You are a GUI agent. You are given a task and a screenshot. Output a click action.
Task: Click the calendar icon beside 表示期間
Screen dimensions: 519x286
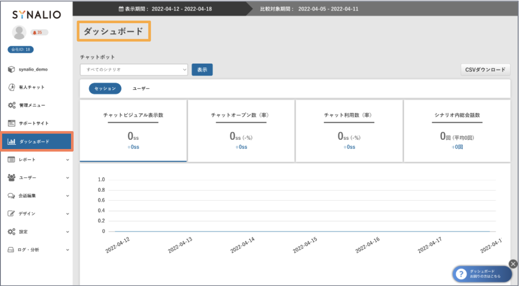click(x=121, y=9)
